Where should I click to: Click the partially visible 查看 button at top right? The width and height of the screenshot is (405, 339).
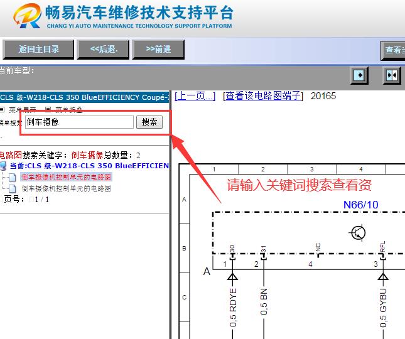[393, 50]
